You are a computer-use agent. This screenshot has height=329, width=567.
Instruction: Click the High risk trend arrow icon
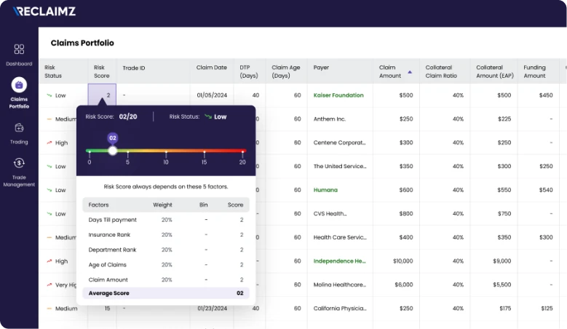click(49, 143)
